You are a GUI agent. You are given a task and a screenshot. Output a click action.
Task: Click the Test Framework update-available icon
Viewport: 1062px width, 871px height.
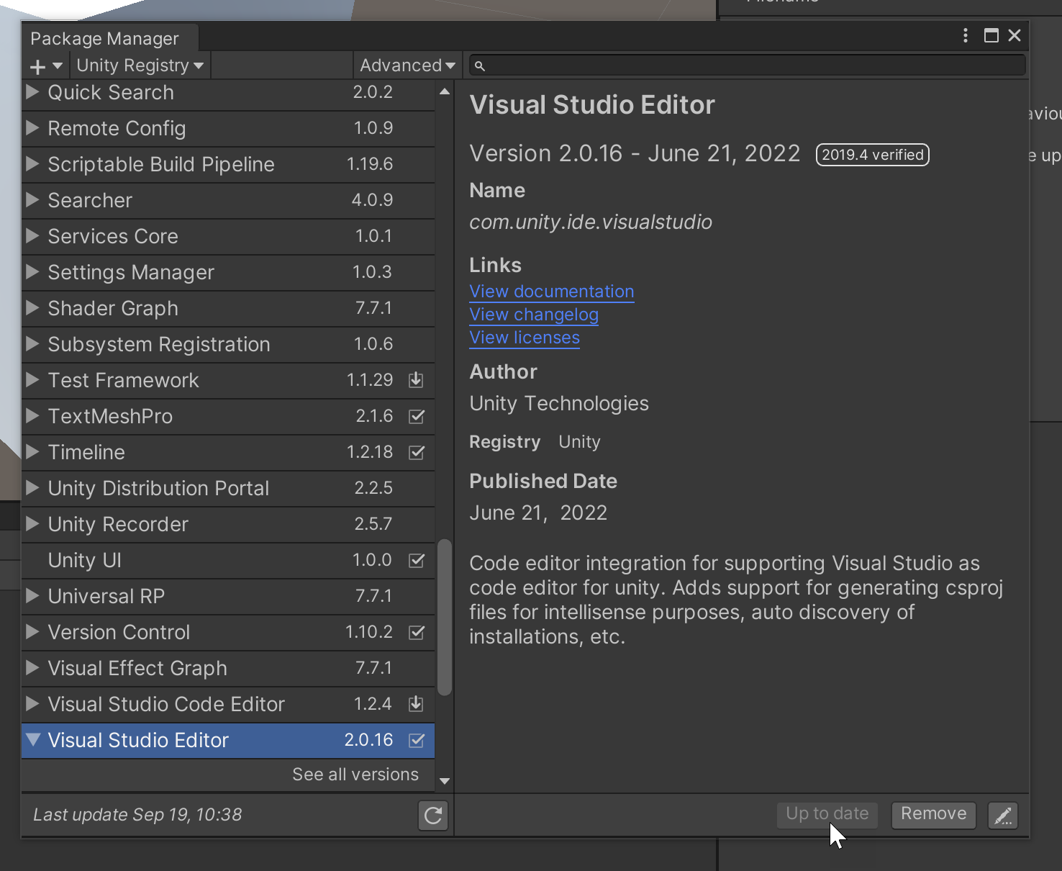416,380
